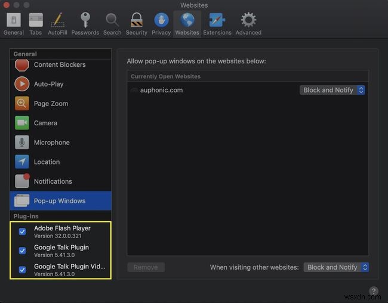Select Microphone label in sidebar list
This screenshot has height=303, width=388.
click(52, 143)
